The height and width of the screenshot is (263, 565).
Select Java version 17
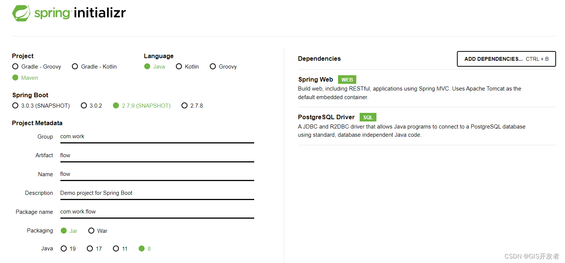click(x=89, y=248)
